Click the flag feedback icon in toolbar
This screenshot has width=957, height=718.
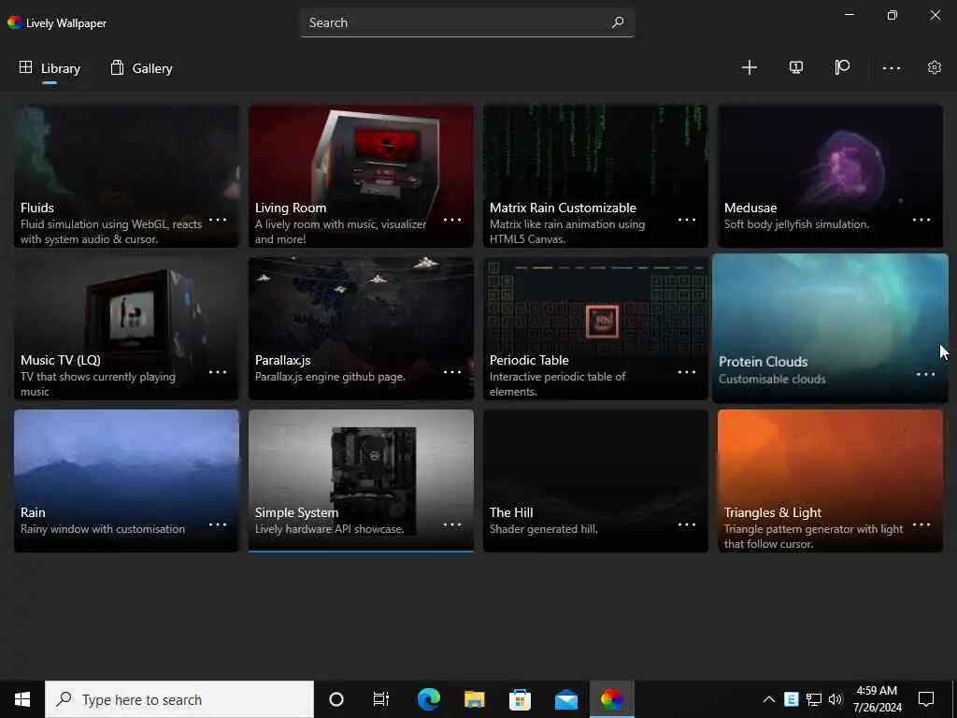click(x=842, y=67)
